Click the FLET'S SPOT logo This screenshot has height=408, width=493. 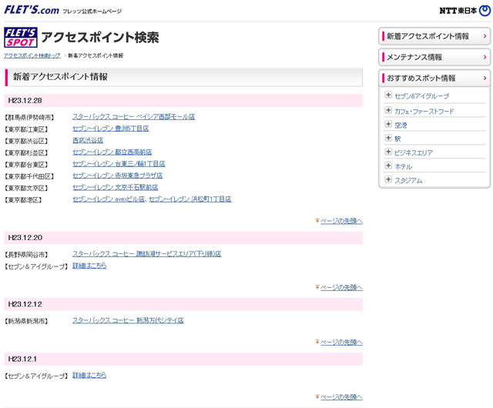coord(21,38)
